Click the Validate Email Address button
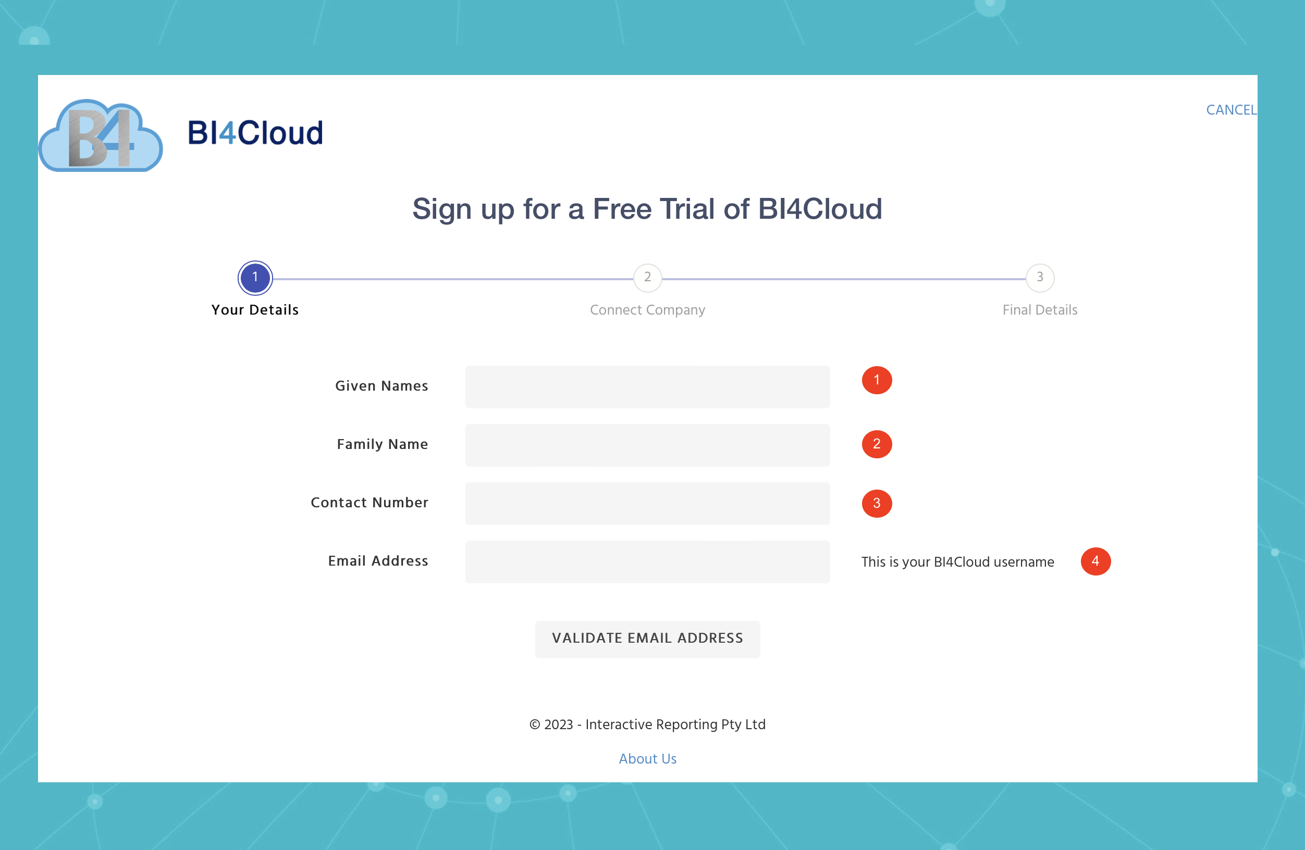1305x850 pixels. tap(648, 639)
